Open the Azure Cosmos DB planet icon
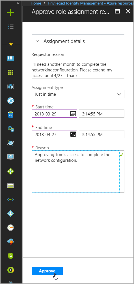Viewport: 134px width, 284px height. pyautogui.click(x=10, y=143)
